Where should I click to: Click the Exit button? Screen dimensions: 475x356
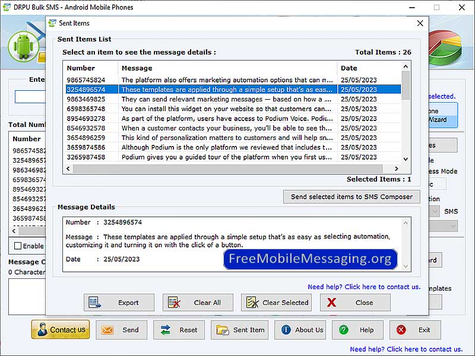click(415, 330)
